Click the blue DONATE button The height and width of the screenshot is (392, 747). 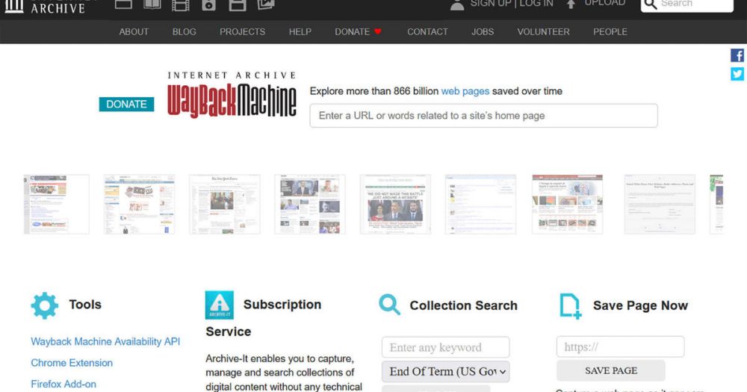[x=126, y=104]
